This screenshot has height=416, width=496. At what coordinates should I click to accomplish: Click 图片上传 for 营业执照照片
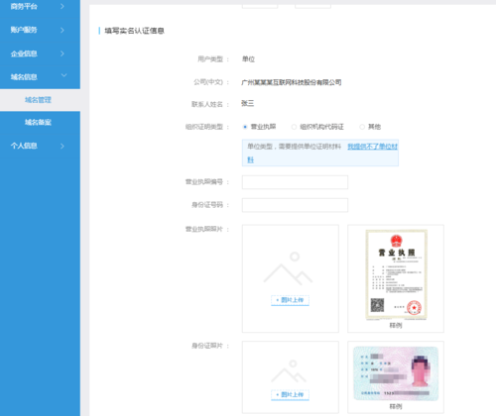point(290,300)
